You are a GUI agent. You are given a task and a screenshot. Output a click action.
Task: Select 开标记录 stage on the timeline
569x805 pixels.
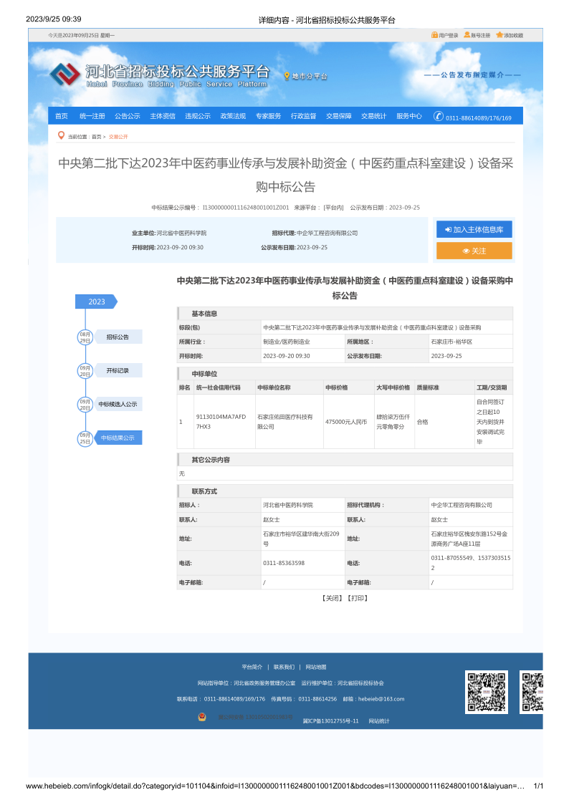tap(118, 370)
